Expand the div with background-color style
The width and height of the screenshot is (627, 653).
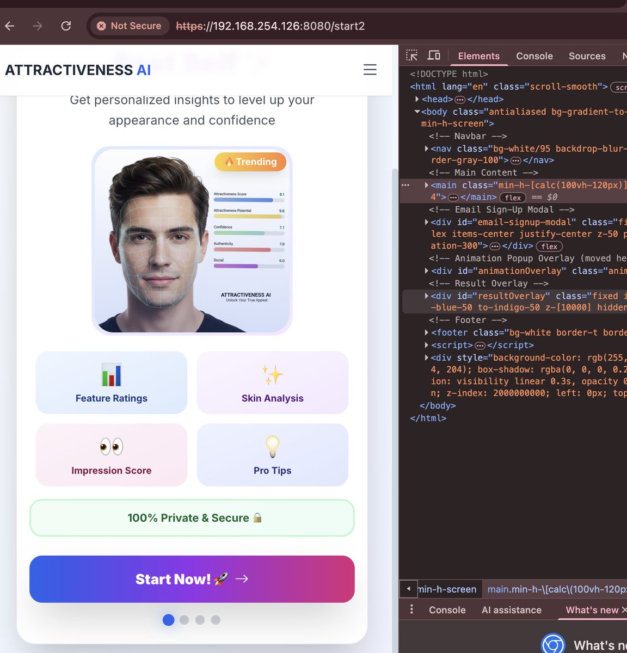[426, 358]
